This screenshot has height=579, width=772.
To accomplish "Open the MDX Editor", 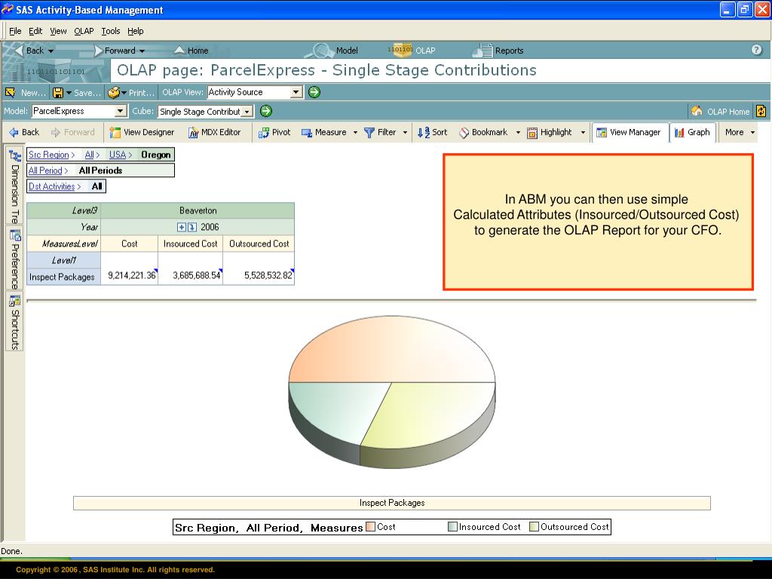I will [x=215, y=132].
